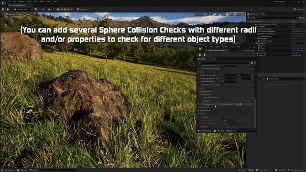Viewport: 306px width, 172px height.
Task: Toggle the Clustering checkbox
Action: click(x=223, y=117)
